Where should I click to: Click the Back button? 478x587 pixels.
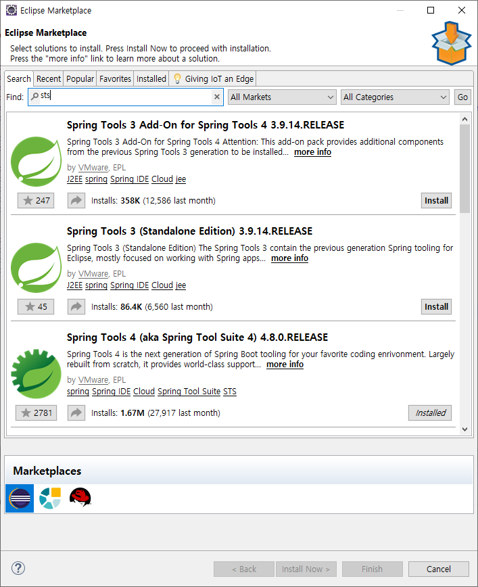(x=243, y=569)
